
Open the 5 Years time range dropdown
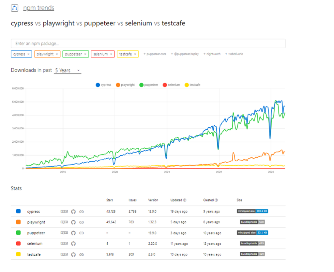68,71
